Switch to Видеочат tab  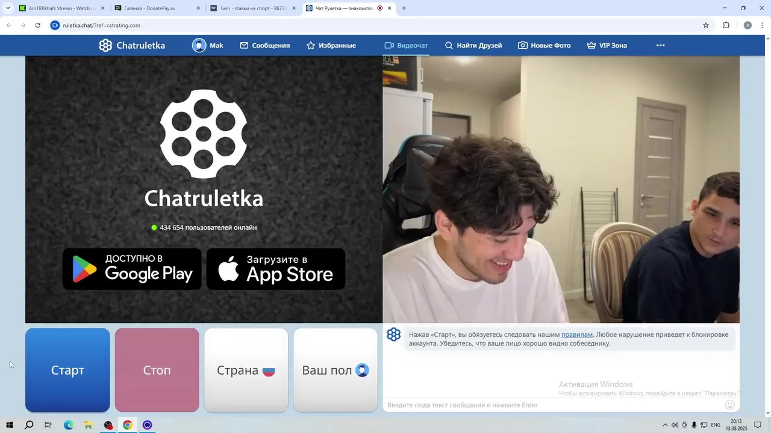[406, 46]
